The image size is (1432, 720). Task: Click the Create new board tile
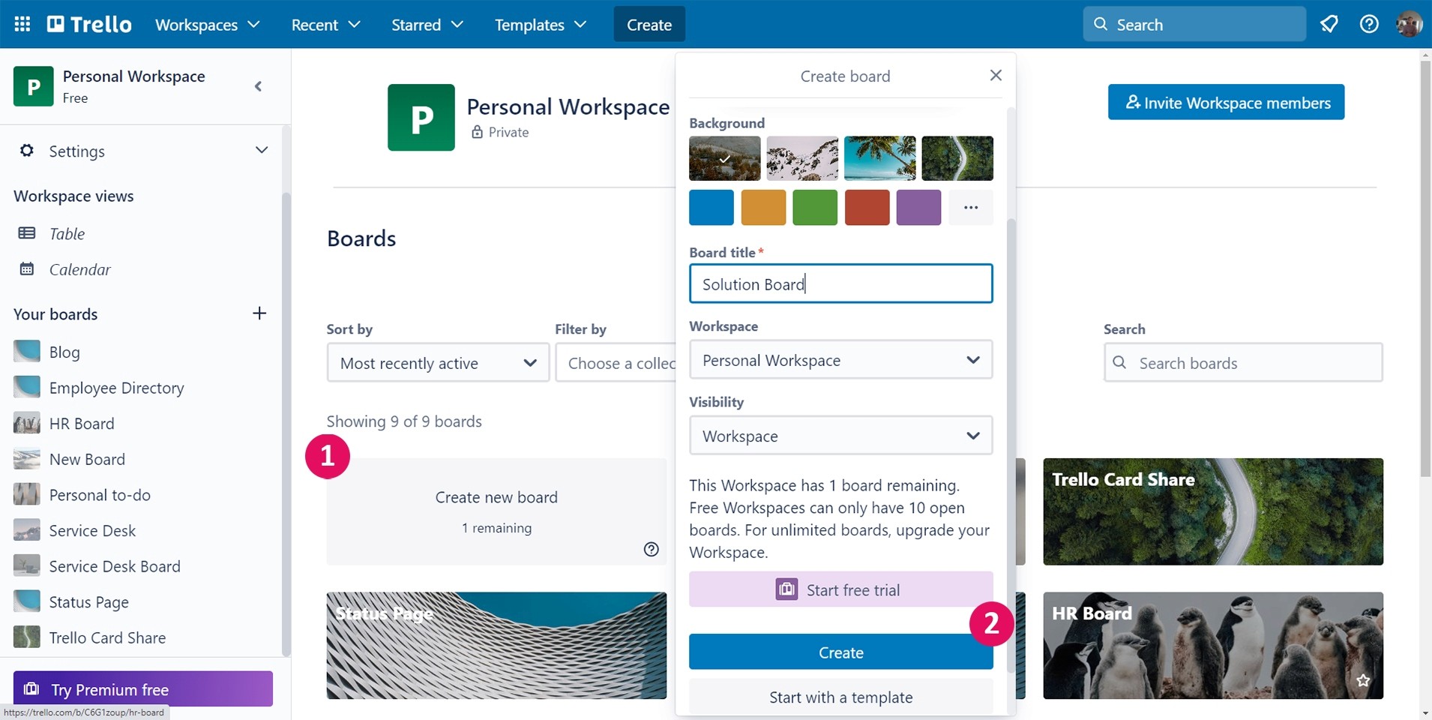click(x=496, y=511)
